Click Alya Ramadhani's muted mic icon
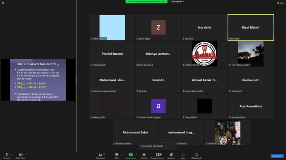The image size is (286, 160). (x=230, y=117)
